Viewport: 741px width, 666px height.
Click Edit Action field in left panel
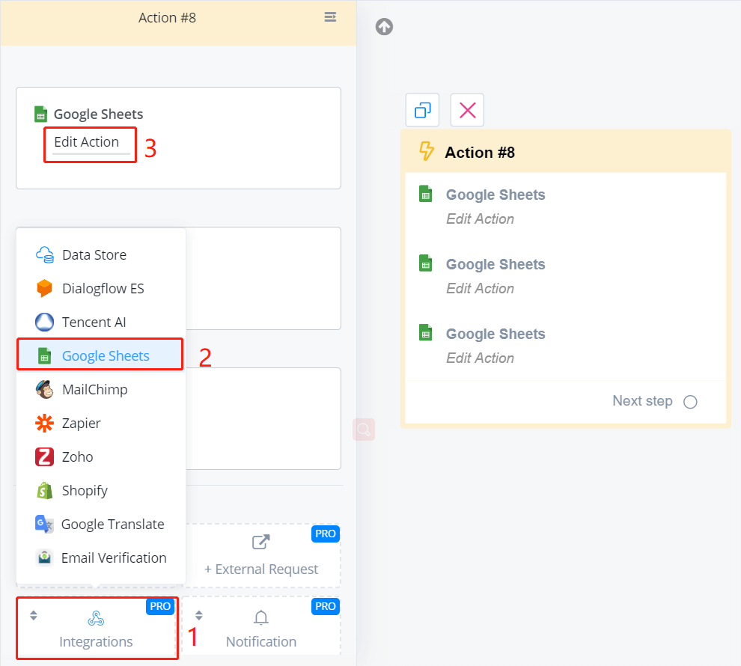[x=87, y=142]
